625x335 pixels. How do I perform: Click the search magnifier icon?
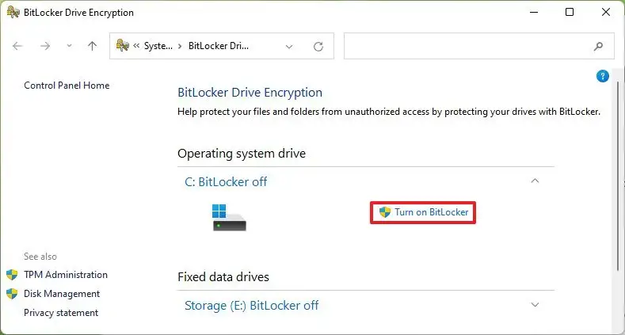point(598,46)
